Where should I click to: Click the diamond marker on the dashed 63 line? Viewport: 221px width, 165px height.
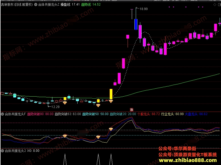[111, 129]
